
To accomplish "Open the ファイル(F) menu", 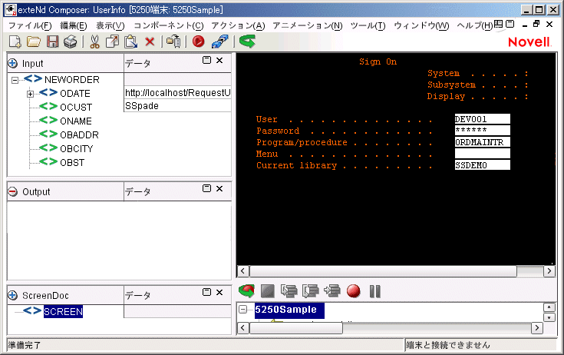I will pyautogui.click(x=30, y=25).
